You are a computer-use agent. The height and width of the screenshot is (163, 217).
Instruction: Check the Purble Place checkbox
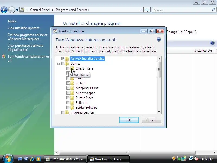pos(68,98)
